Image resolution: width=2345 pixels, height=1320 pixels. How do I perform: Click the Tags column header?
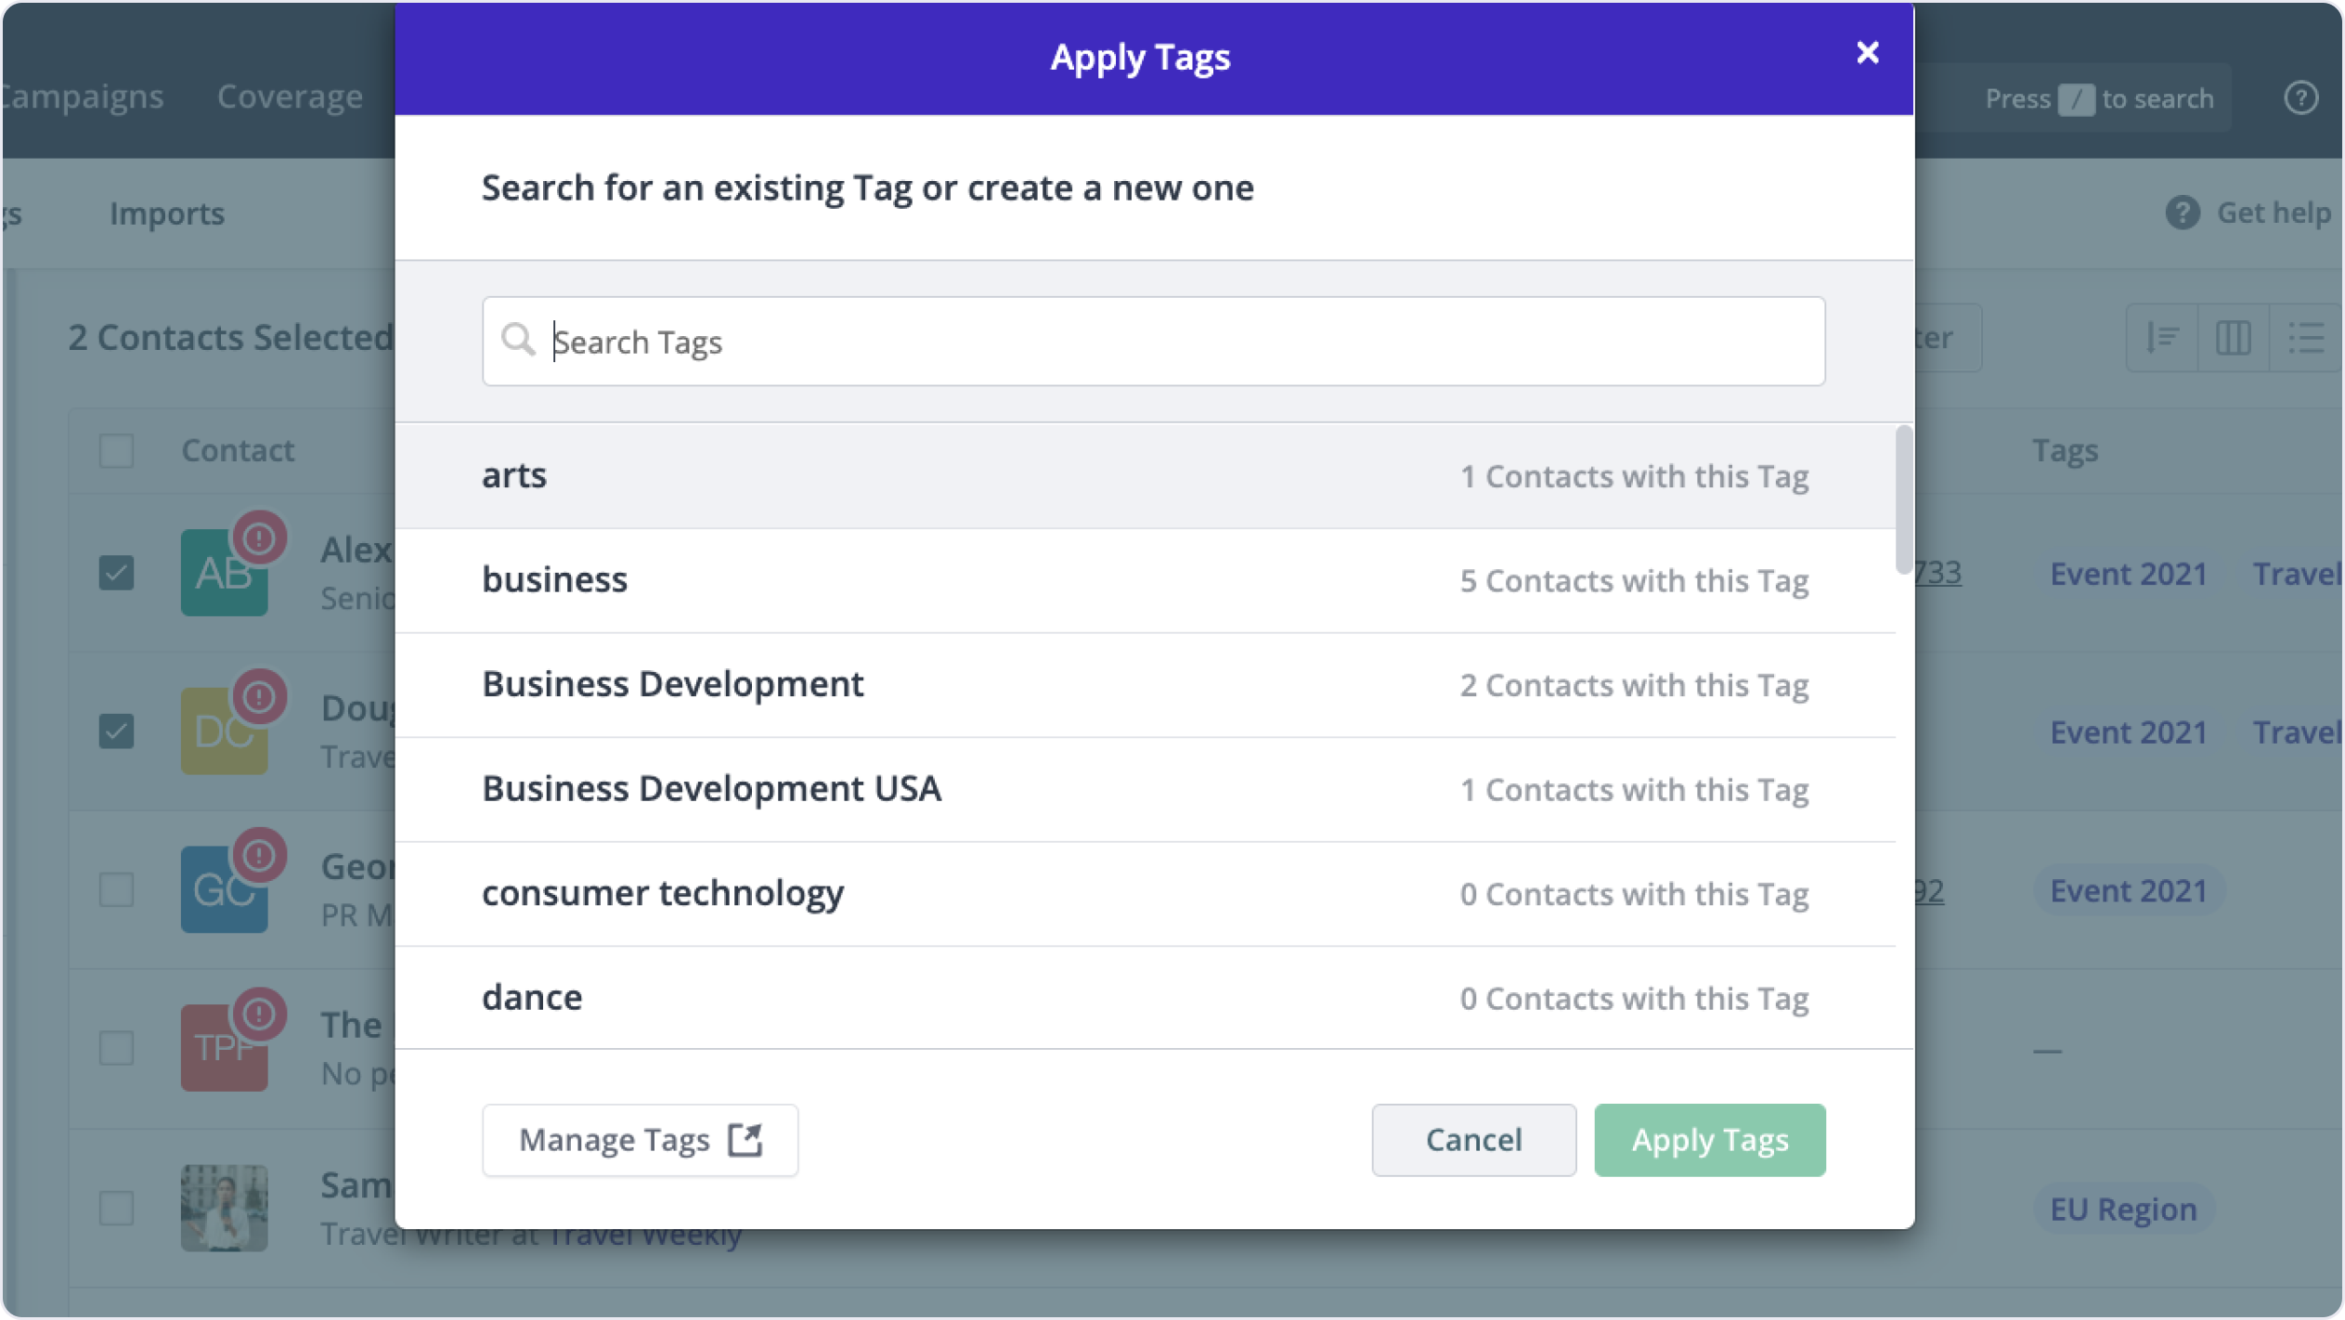(x=2065, y=451)
